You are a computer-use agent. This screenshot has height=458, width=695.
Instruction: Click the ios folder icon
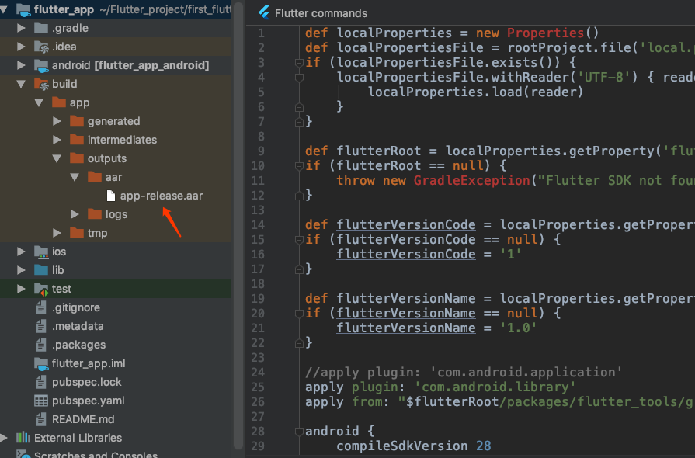tap(41, 252)
